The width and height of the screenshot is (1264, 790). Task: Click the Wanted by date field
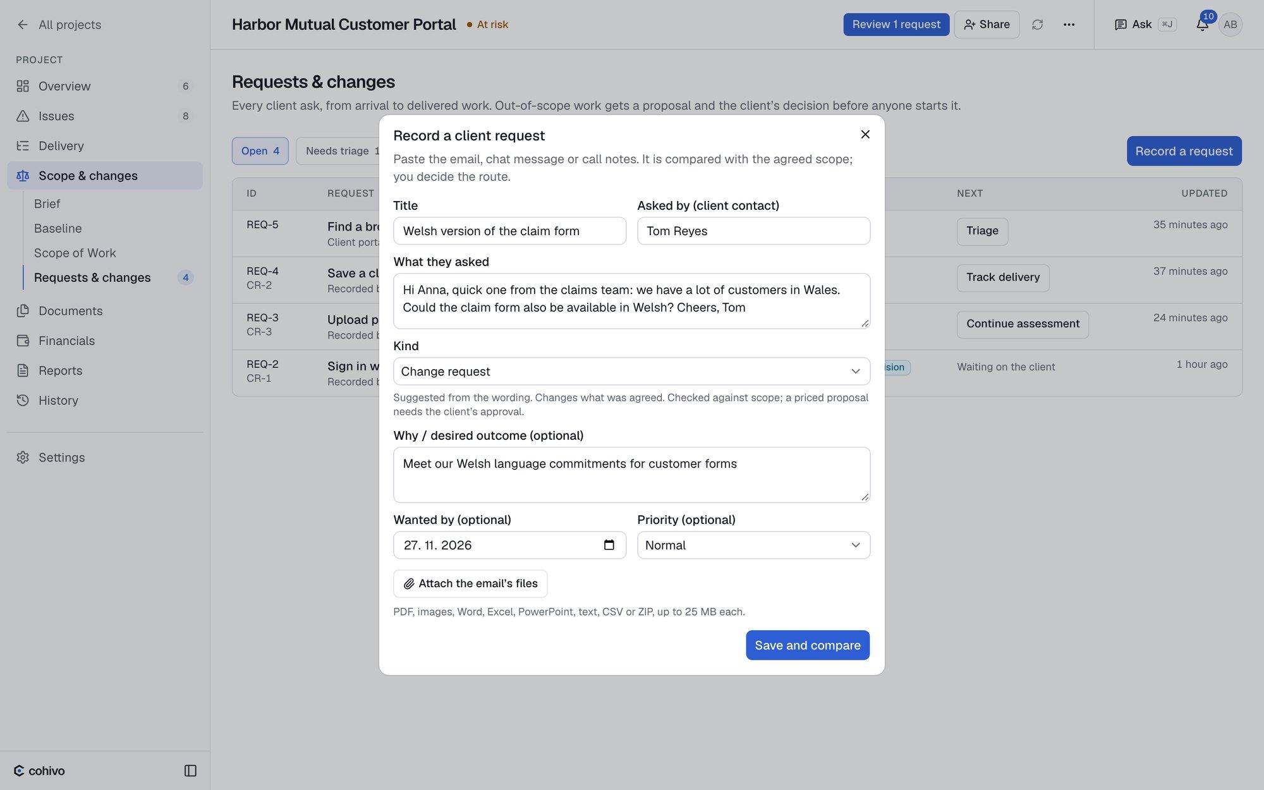click(x=509, y=545)
